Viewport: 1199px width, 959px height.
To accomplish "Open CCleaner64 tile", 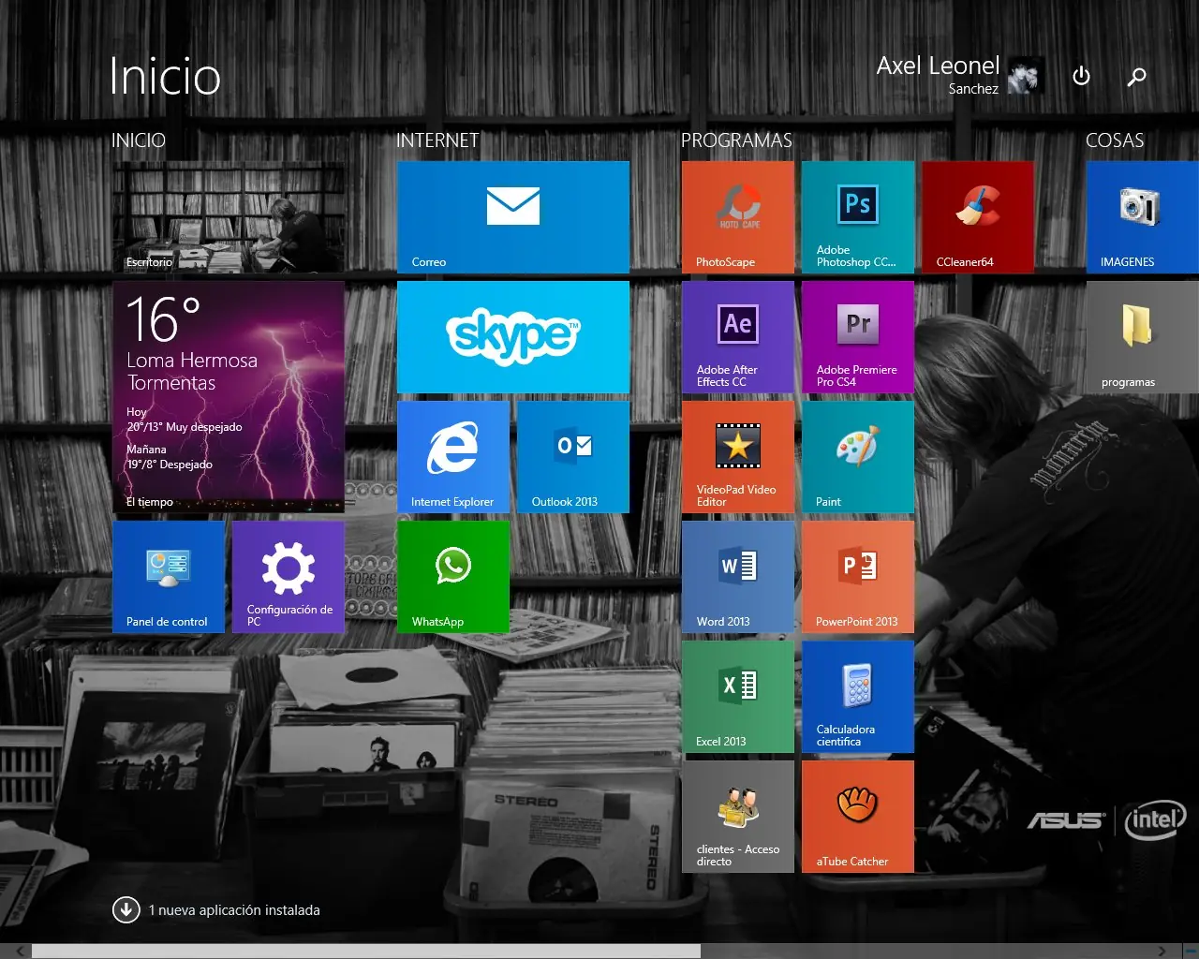I will (978, 217).
